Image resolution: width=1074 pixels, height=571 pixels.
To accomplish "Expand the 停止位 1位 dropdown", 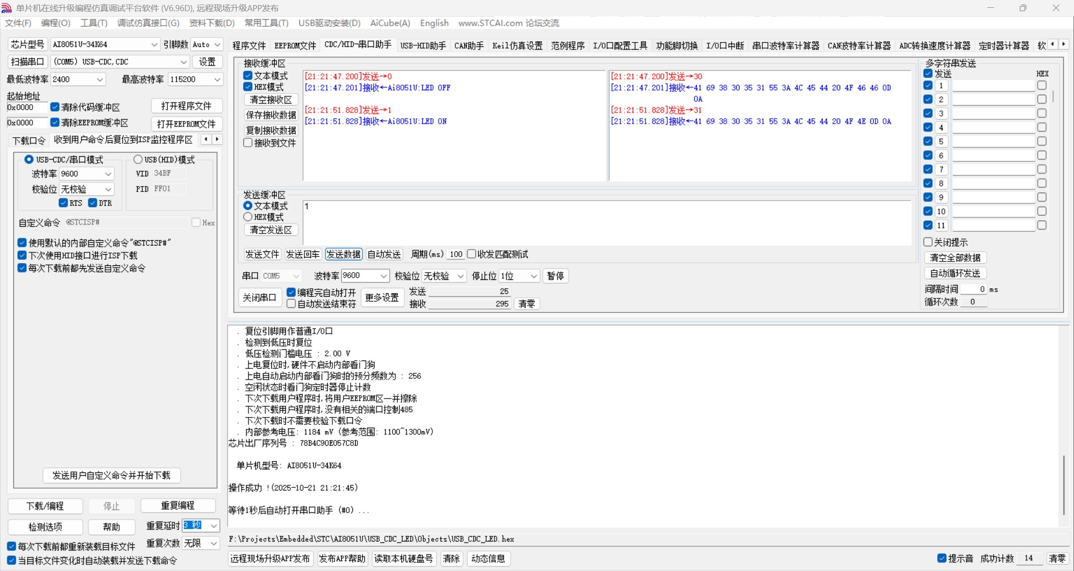I will pyautogui.click(x=534, y=276).
